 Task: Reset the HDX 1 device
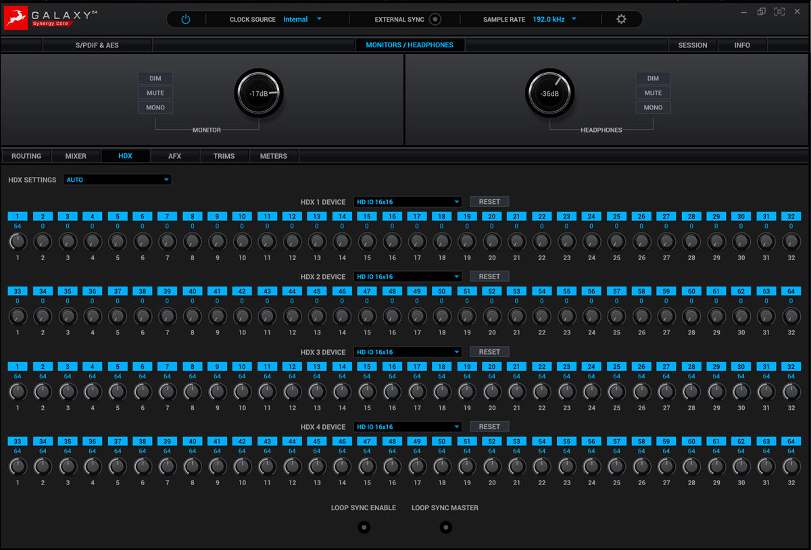(x=489, y=201)
